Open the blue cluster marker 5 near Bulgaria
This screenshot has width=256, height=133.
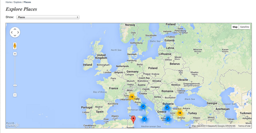pos(167,108)
